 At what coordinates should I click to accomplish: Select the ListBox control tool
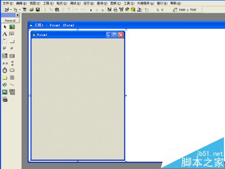click(x=12, y=56)
